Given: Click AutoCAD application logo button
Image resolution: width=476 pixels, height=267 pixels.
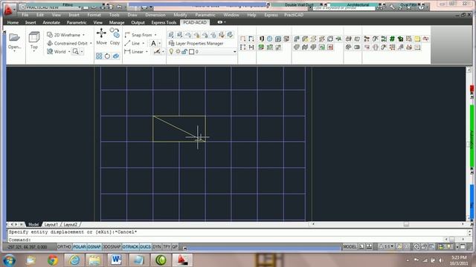Looking at the screenshot, I should (8, 10).
